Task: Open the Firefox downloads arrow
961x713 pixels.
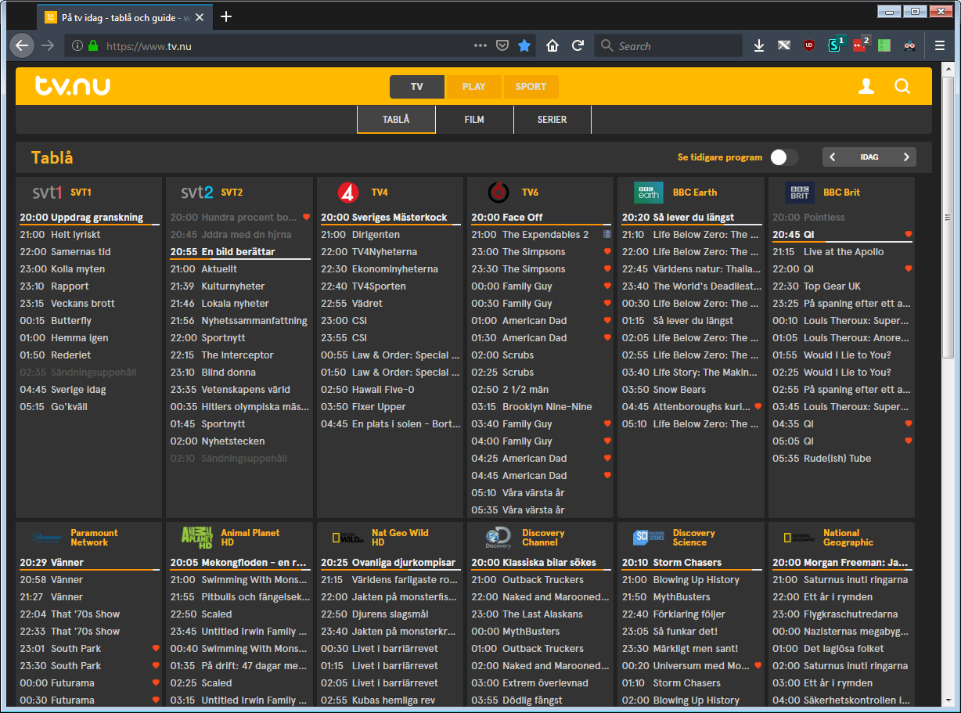Action: (x=758, y=46)
